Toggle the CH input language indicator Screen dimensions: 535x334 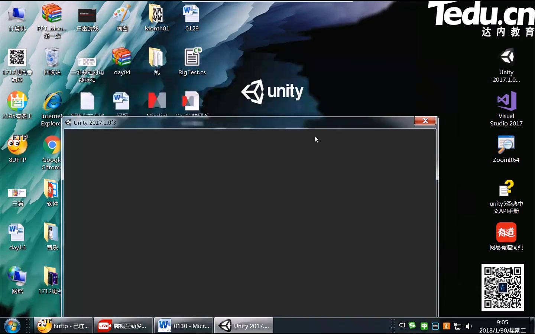(x=402, y=325)
